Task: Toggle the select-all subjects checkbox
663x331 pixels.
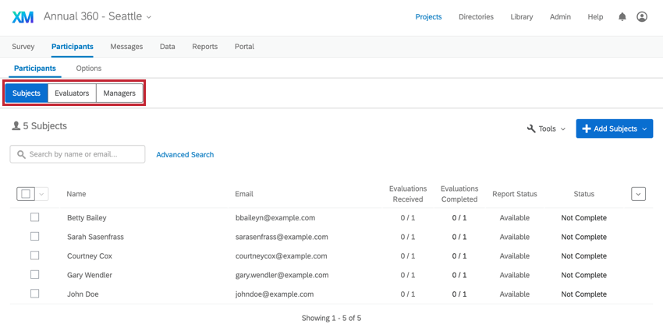Action: tap(27, 194)
